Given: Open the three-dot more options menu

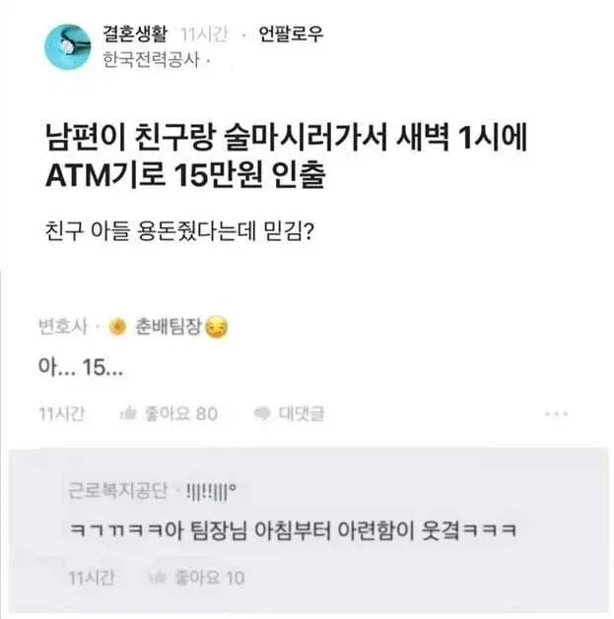Looking at the screenshot, I should point(556,413).
